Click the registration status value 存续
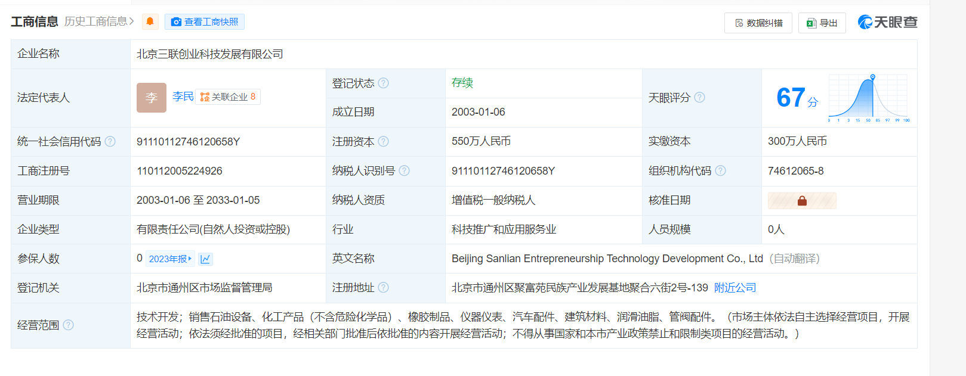This screenshot has height=376, width=966. tap(462, 83)
